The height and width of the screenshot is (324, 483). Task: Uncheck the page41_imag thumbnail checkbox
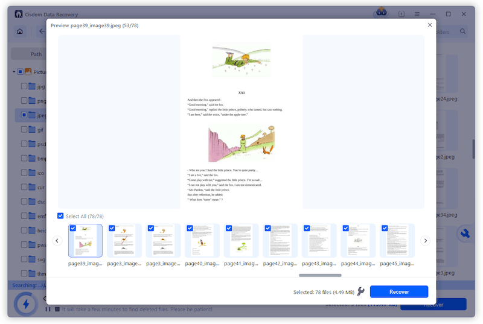[229, 228]
